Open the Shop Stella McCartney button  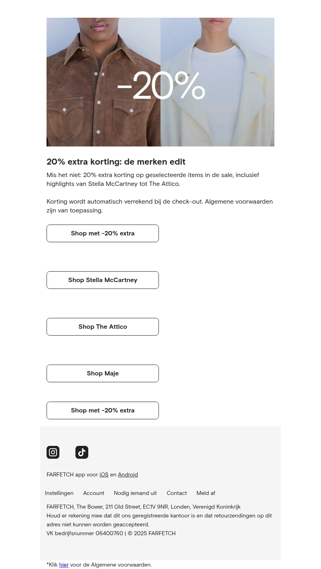[x=103, y=280]
